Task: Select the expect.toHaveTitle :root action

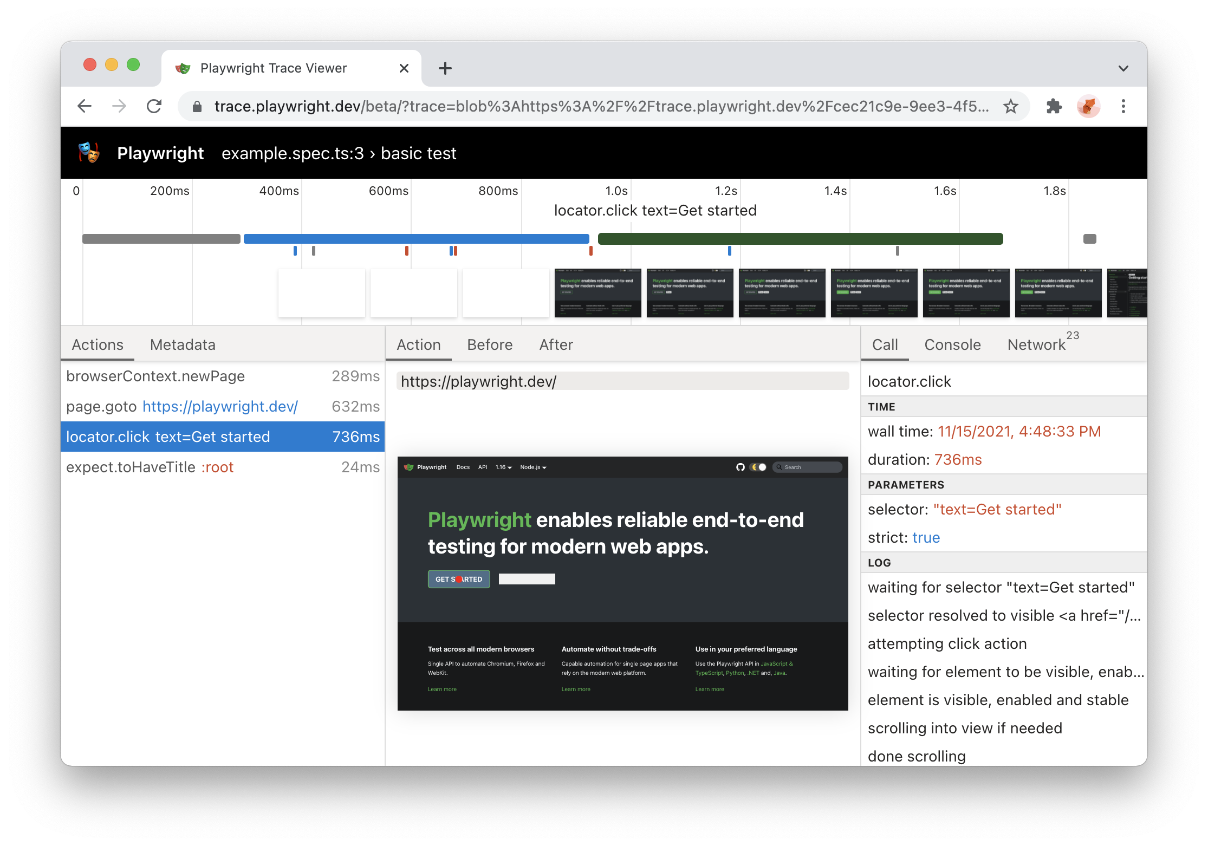Action: click(x=223, y=467)
